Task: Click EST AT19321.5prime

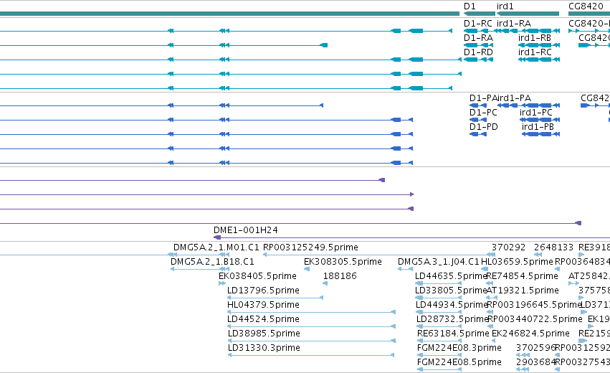Action: [x=523, y=291]
